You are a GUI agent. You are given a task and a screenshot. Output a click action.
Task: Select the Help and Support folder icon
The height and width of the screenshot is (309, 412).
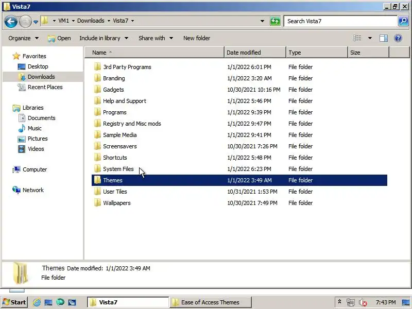(97, 100)
